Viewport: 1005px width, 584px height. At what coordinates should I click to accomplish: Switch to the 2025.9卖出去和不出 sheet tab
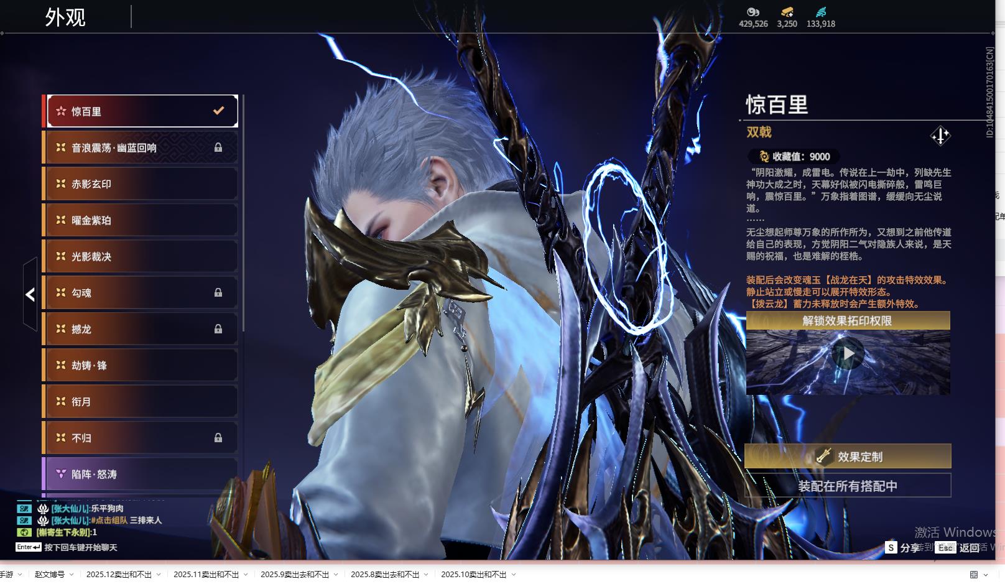295,575
